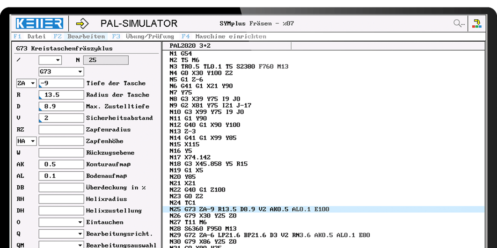The height and width of the screenshot is (248, 497).
Task: Click the N block number field
Action: pos(106,60)
